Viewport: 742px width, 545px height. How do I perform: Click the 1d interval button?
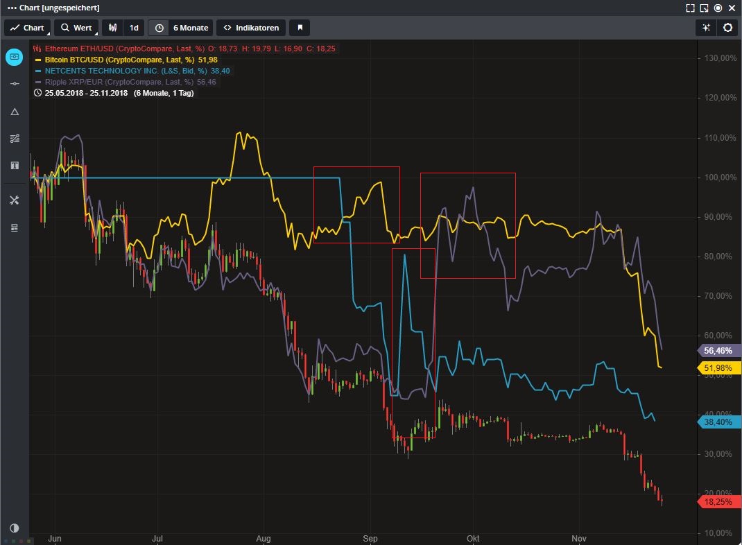point(134,28)
